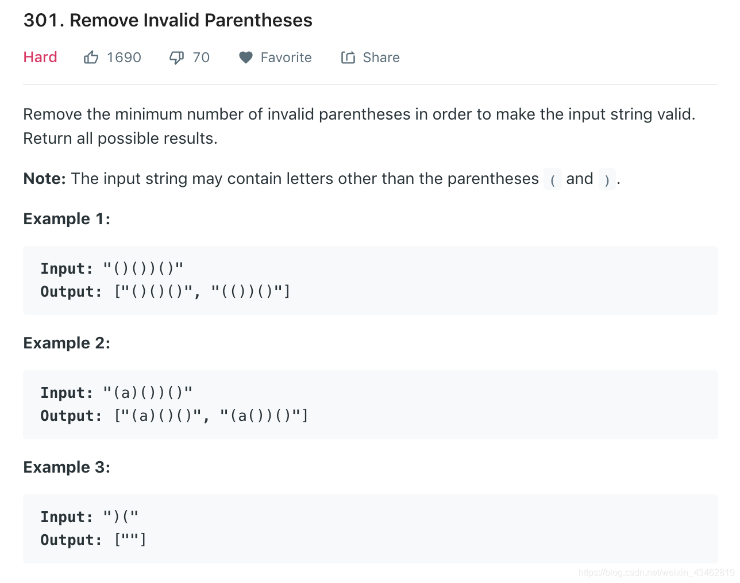Click the Example 2 Input line

[117, 393]
